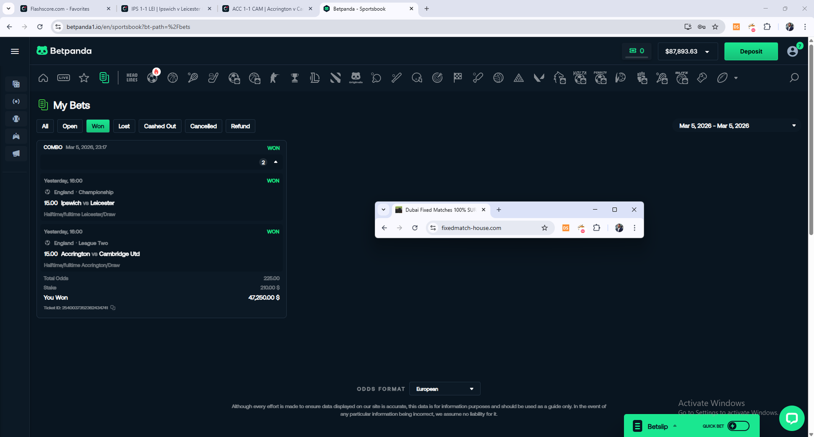Toggle the Quick Bet switch
This screenshot has width=814, height=437.
click(738, 426)
